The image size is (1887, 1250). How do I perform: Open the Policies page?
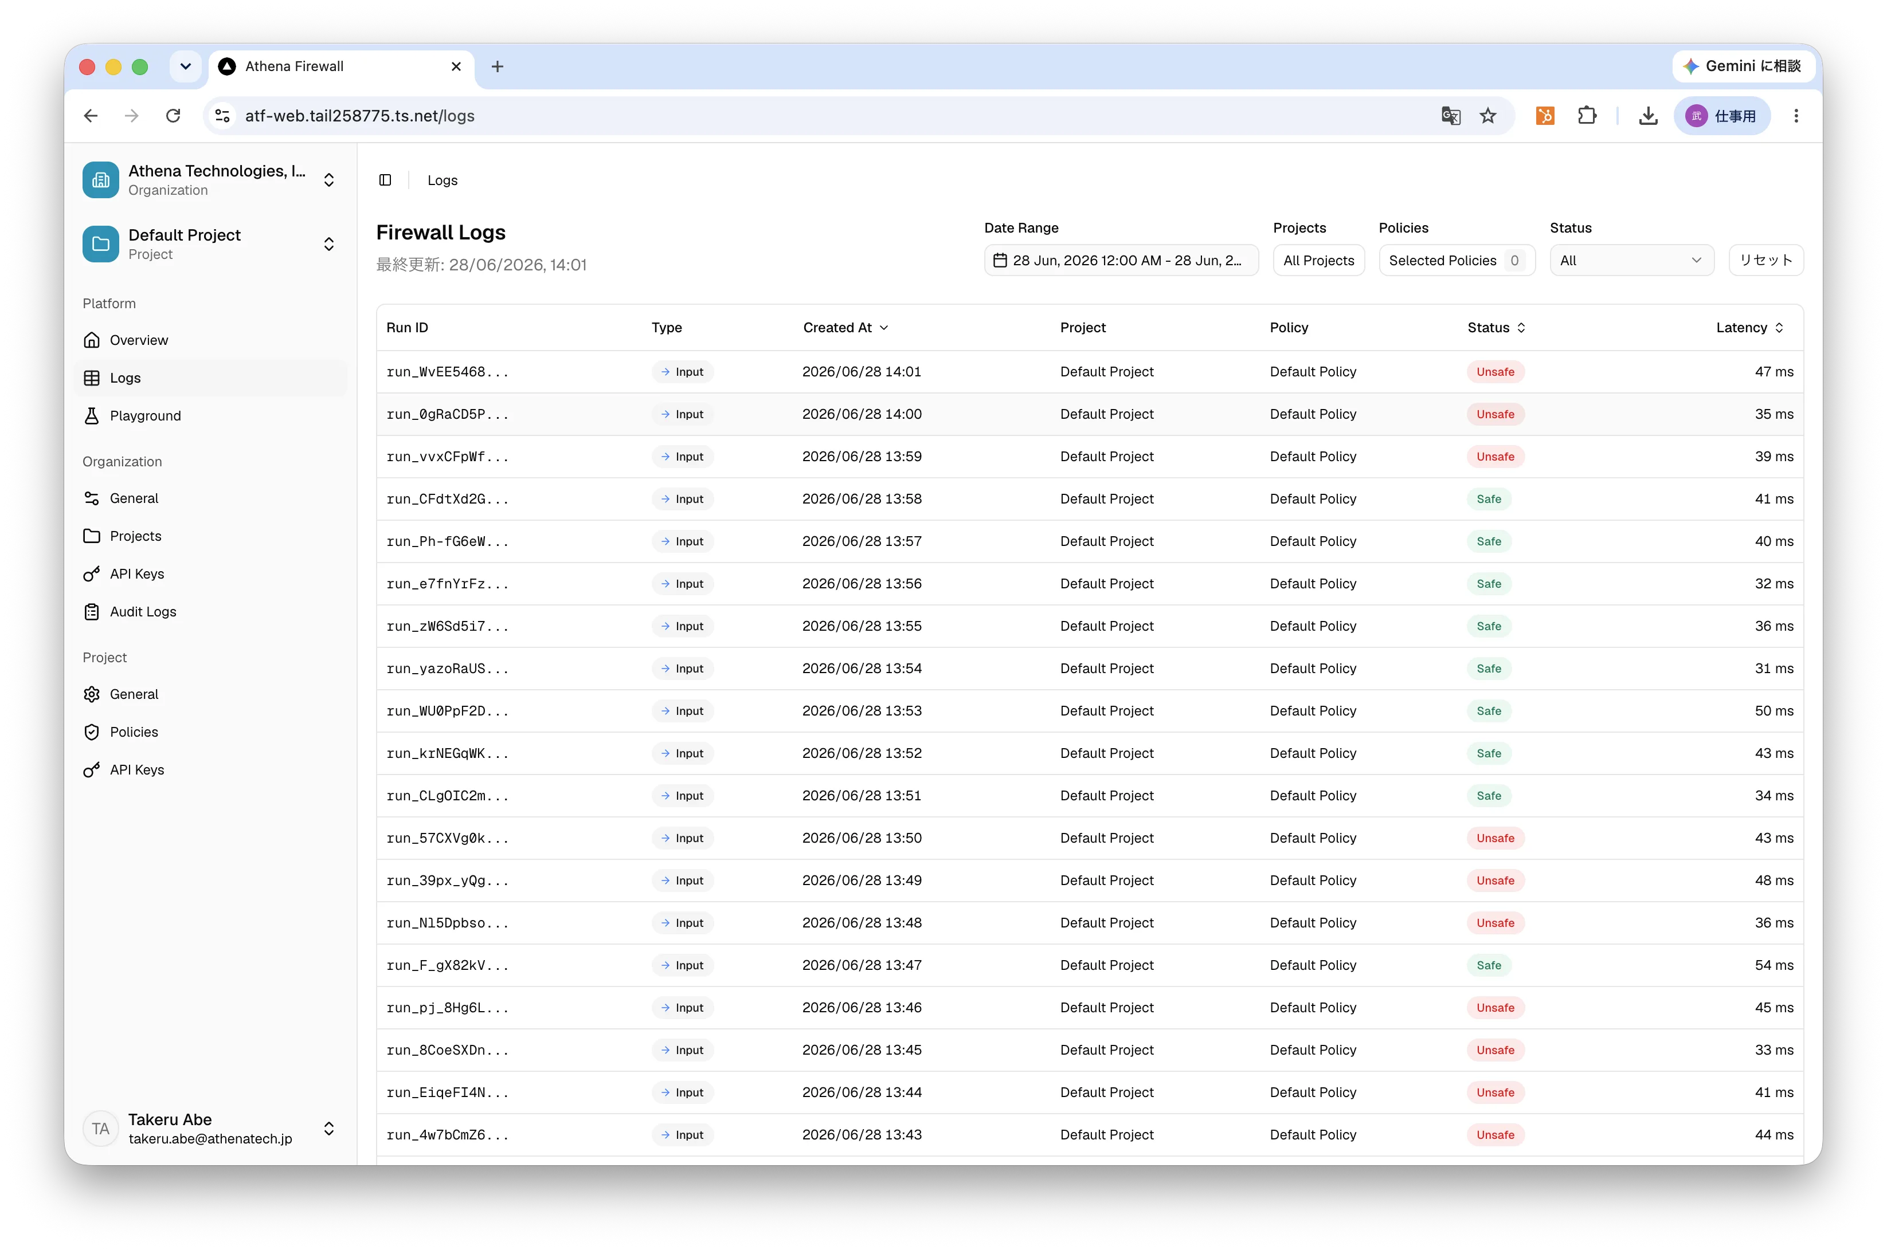[212, 732]
